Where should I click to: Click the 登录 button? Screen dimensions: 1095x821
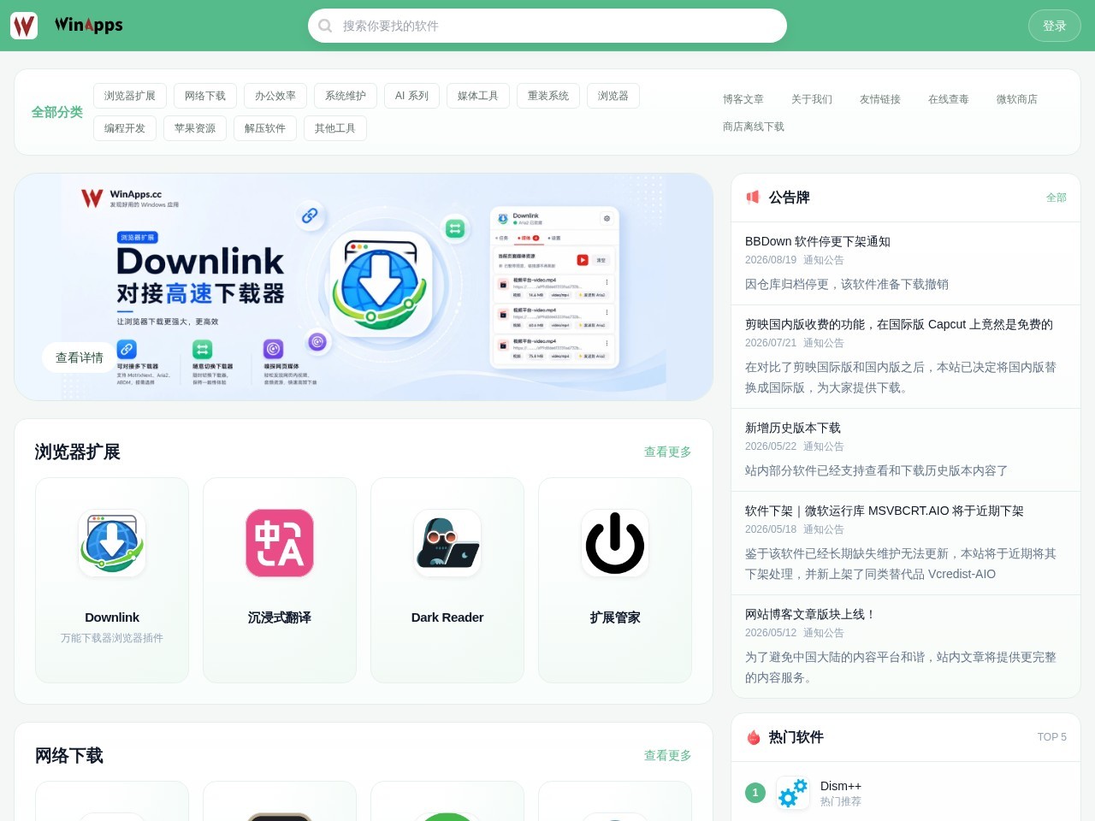point(1055,26)
